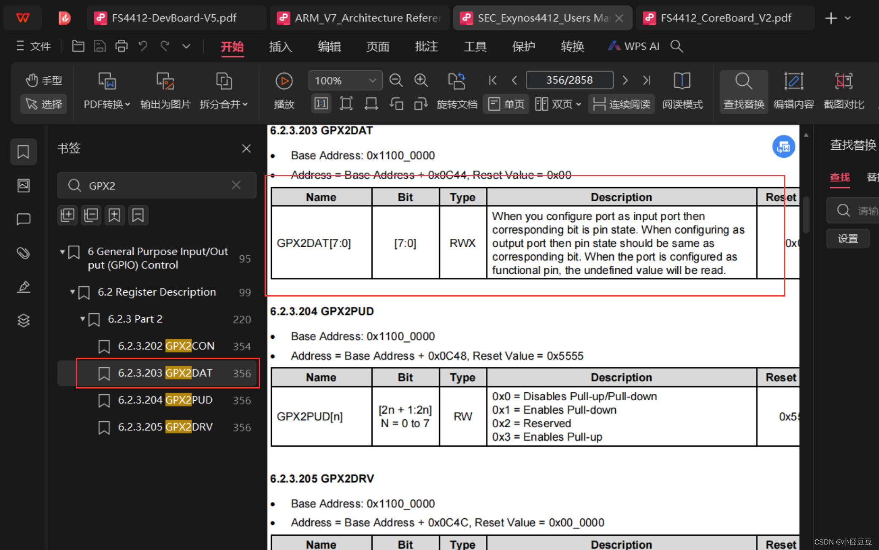Screen dimensions: 879x550
Task: Open the layers sidebar icon
Action: (23, 321)
